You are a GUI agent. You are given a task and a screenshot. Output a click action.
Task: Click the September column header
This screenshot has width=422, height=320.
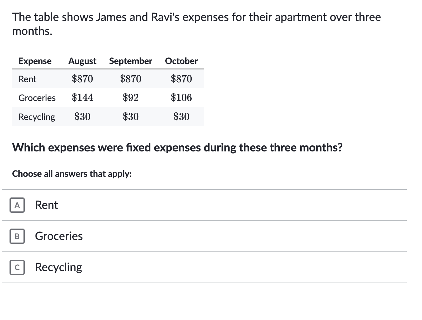[x=131, y=61]
